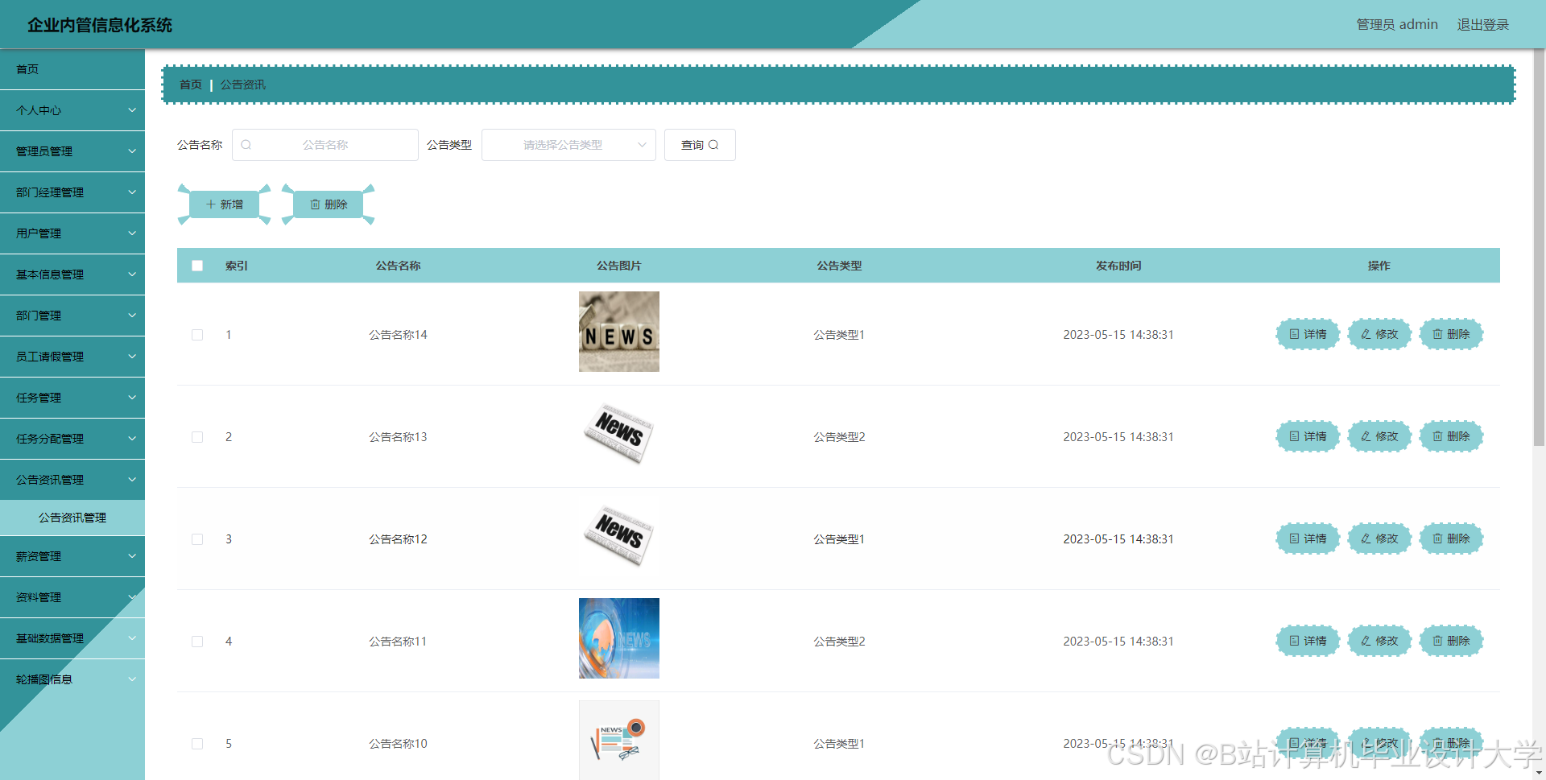Expand the 基本信息管理 sidebar menu
This screenshot has height=780, width=1546.
(72, 274)
